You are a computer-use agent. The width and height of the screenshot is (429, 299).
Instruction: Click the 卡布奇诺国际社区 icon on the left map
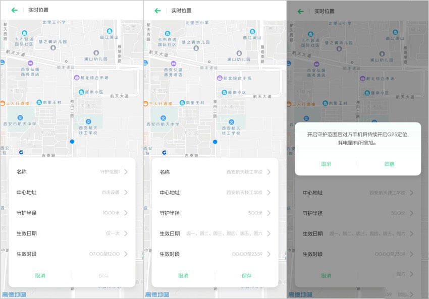24,33
